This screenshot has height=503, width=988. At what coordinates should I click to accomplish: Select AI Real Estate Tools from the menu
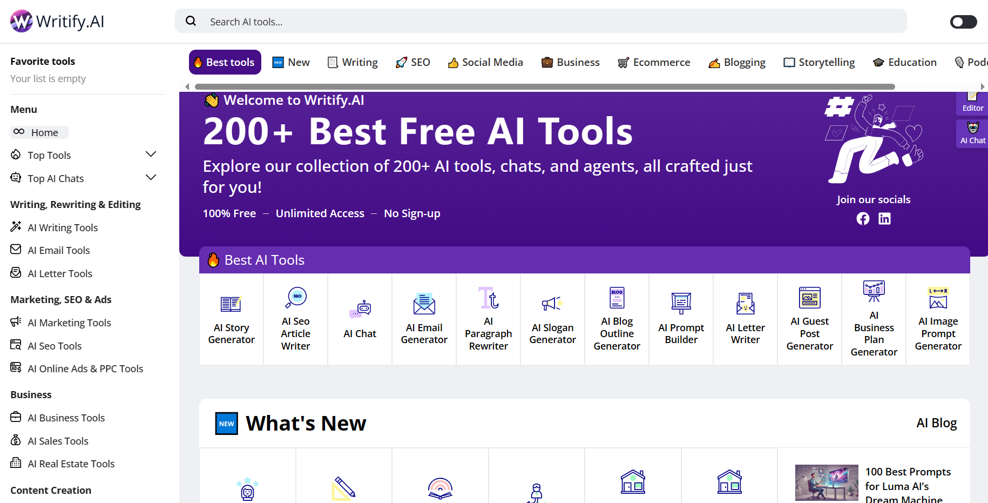[x=71, y=464]
